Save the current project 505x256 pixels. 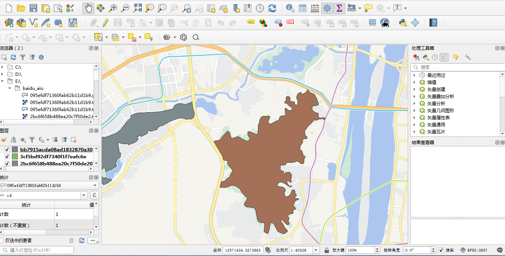coord(33,8)
